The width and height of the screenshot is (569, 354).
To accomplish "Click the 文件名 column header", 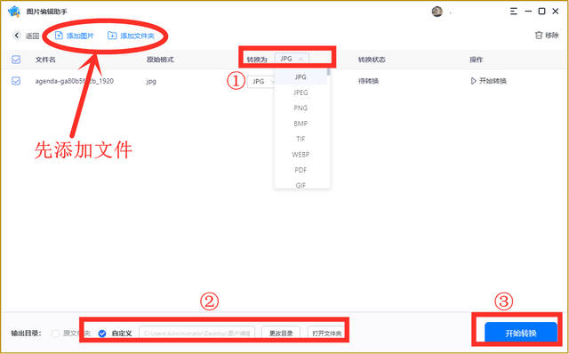I will click(45, 60).
